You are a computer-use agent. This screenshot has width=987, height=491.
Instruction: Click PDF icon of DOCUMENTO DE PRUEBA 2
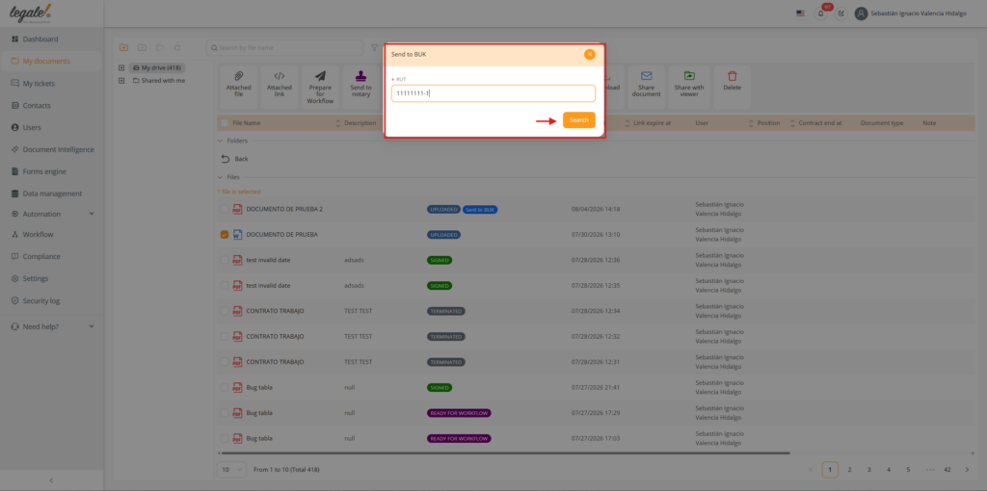[x=237, y=209]
